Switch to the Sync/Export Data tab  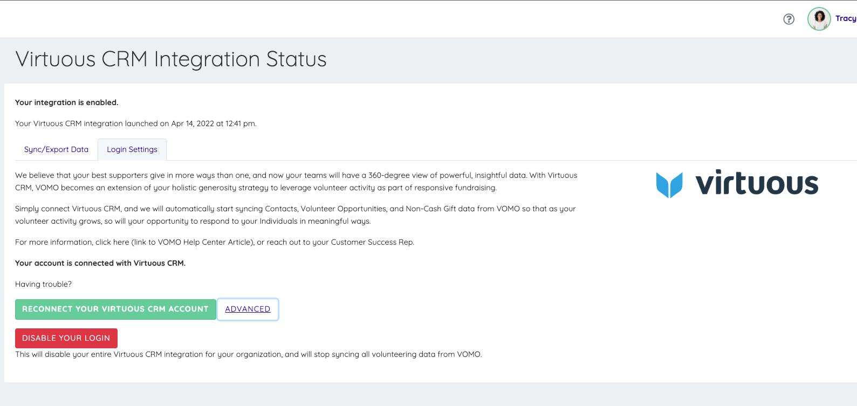tap(56, 149)
